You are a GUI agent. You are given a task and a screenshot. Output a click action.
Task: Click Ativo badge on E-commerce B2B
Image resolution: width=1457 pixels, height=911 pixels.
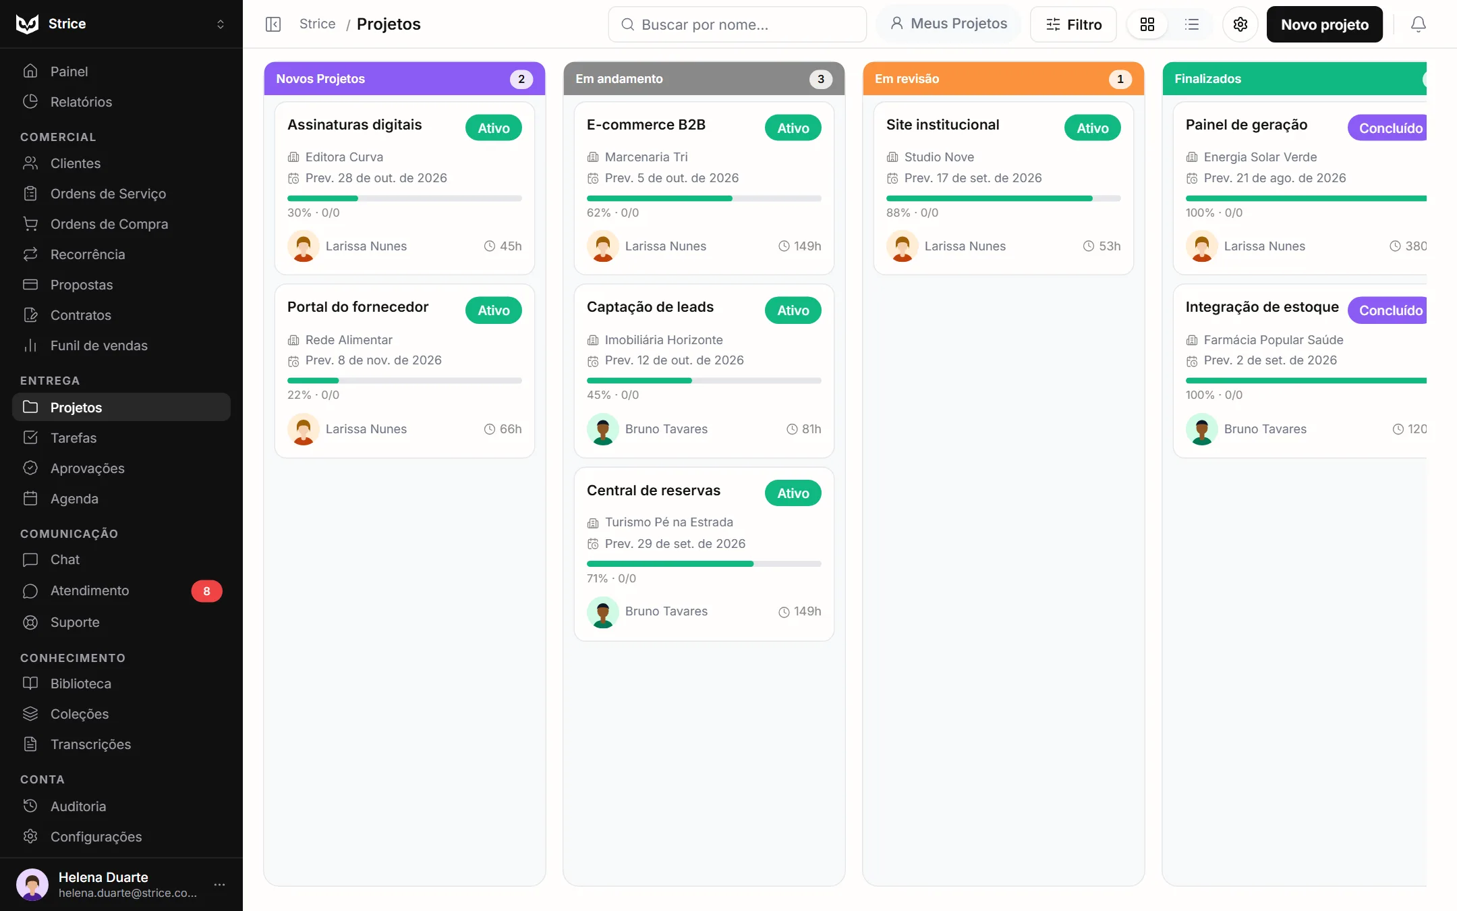click(793, 128)
